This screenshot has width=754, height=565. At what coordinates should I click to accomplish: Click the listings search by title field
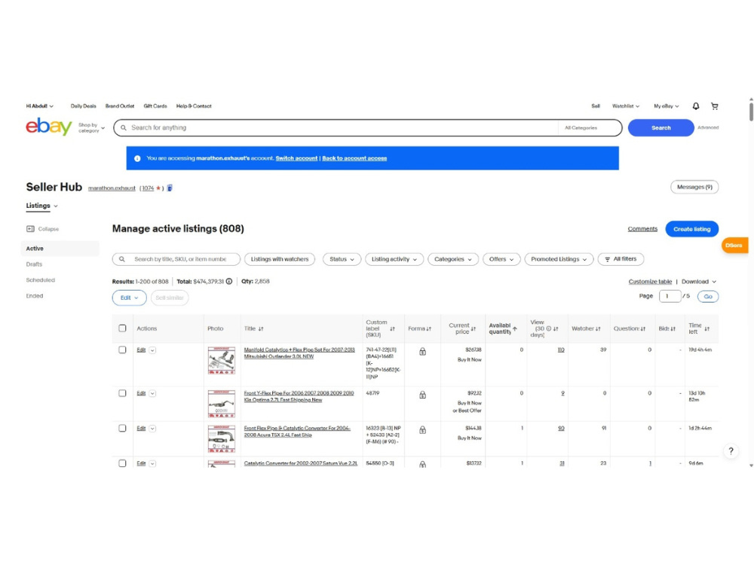(x=176, y=259)
